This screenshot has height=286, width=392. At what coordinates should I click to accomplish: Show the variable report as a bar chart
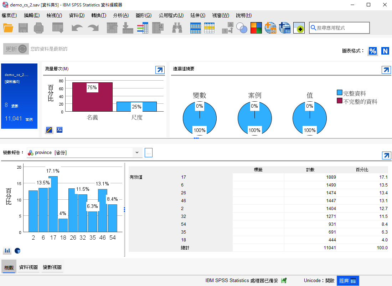[x=7, y=250]
